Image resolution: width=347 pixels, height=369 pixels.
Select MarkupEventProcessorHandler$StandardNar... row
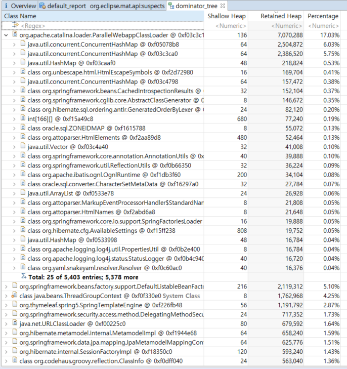[x=171, y=203]
